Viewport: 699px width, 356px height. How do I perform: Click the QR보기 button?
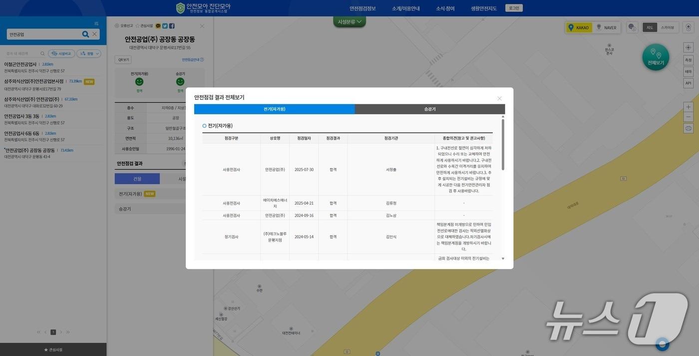[123, 59]
